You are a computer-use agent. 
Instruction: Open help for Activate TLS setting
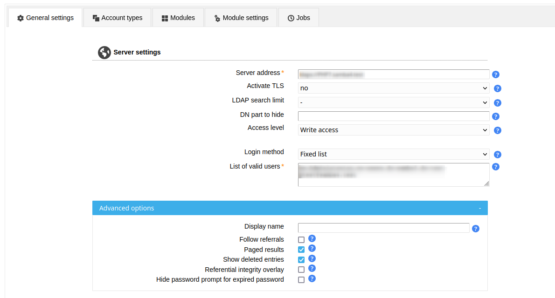click(x=498, y=88)
